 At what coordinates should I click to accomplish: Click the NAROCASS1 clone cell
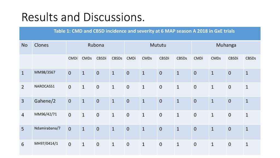tap(45, 86)
